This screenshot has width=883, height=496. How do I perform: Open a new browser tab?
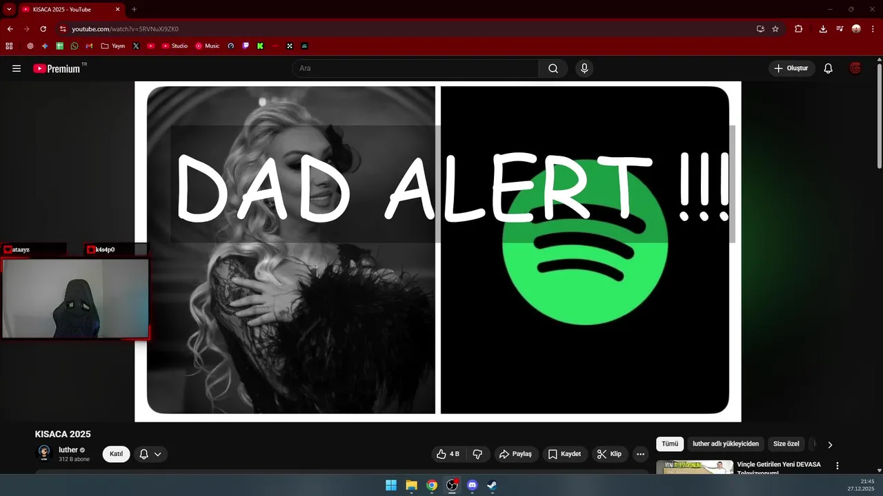(x=134, y=10)
